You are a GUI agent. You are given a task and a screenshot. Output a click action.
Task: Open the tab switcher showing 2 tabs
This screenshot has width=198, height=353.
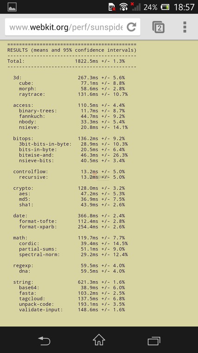[x=159, y=27]
